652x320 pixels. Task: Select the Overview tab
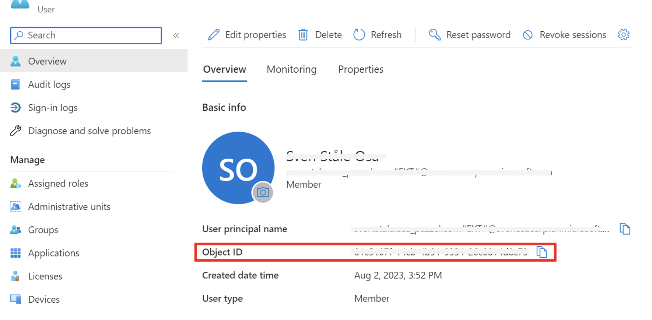click(x=224, y=69)
